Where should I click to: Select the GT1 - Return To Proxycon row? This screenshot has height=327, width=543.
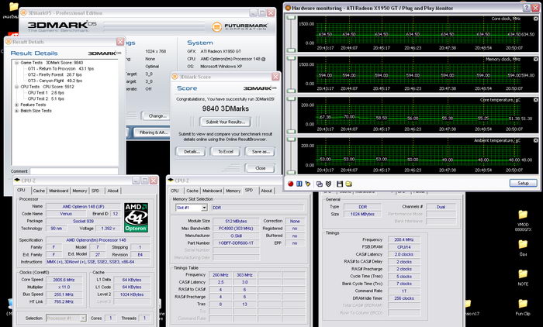pos(61,68)
